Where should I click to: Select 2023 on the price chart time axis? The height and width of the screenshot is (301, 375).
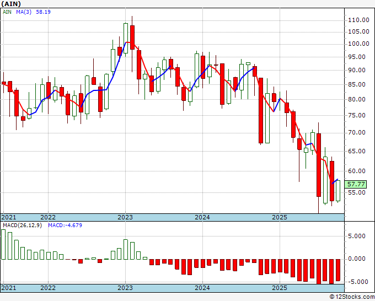pos(125,217)
